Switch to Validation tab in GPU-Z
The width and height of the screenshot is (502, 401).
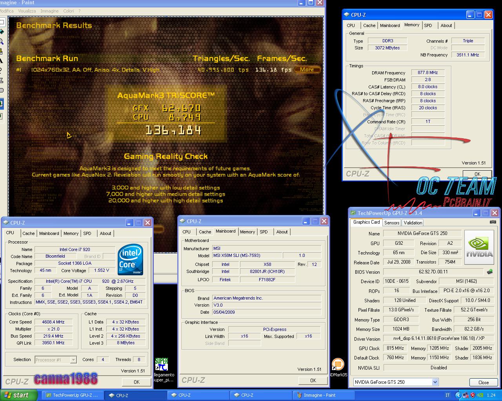pos(413,223)
